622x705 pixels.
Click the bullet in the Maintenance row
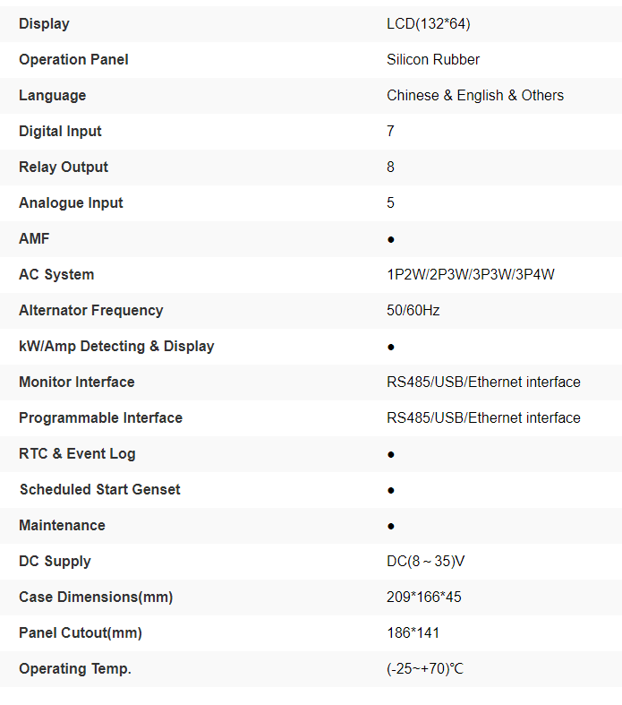tap(391, 526)
